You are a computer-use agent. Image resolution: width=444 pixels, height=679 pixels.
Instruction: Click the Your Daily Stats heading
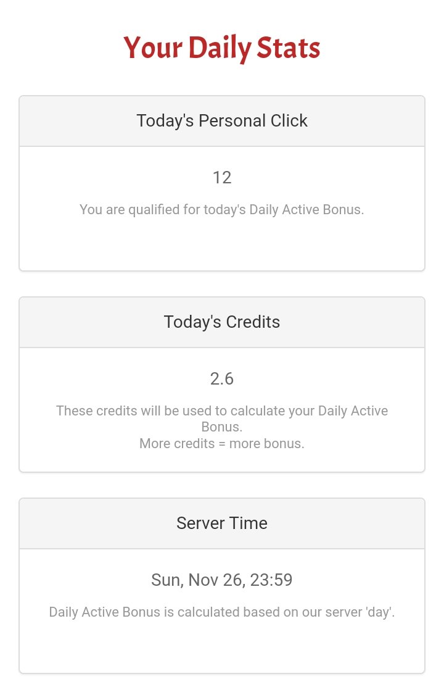point(221,48)
